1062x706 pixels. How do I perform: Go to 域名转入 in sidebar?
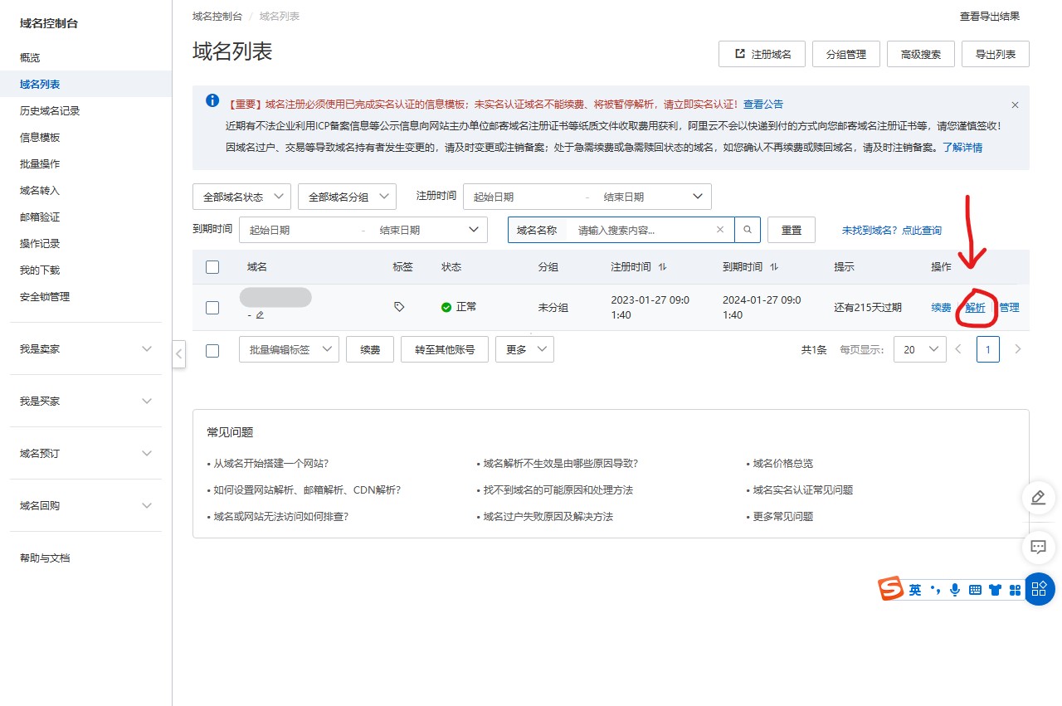[x=40, y=191]
